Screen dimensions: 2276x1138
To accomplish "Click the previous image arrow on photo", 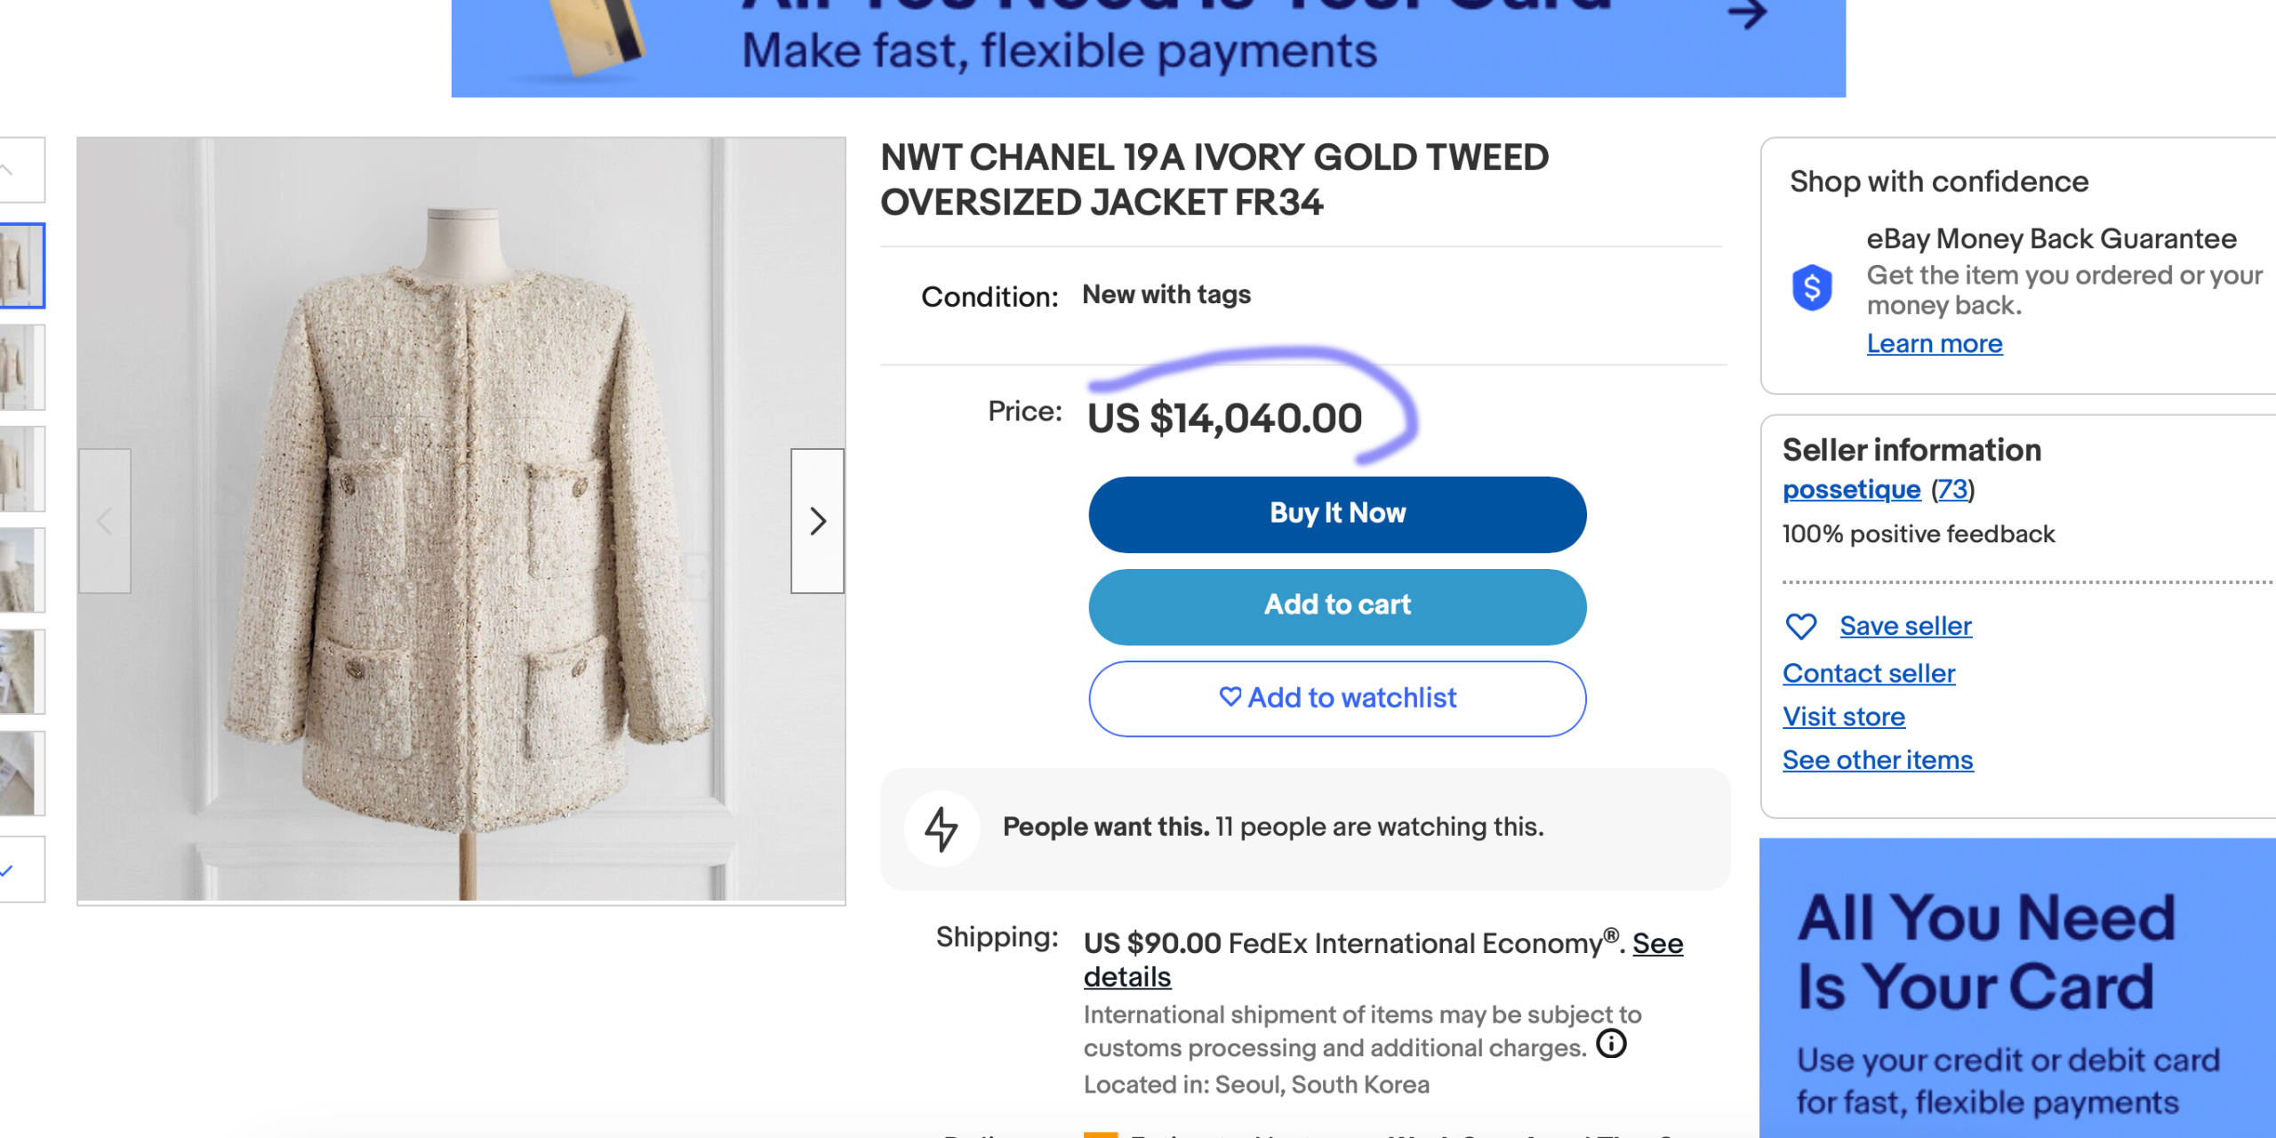I will pyautogui.click(x=105, y=521).
